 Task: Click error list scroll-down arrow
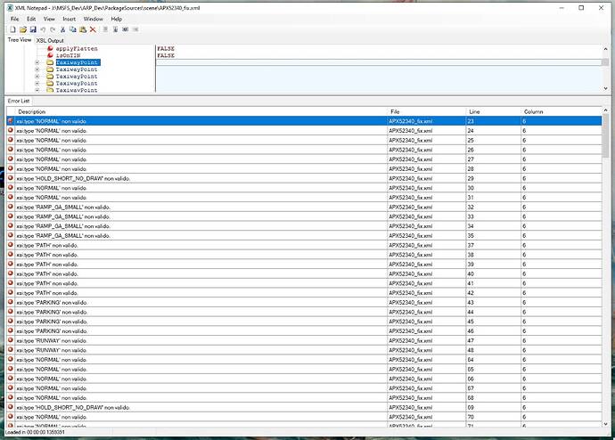tap(606, 424)
